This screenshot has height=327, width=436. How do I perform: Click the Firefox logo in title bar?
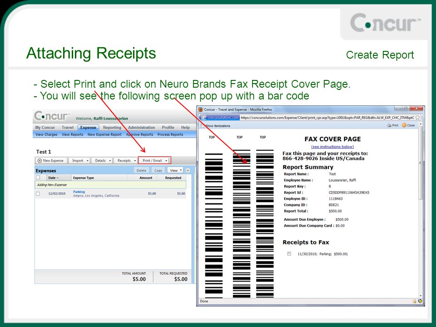point(200,109)
